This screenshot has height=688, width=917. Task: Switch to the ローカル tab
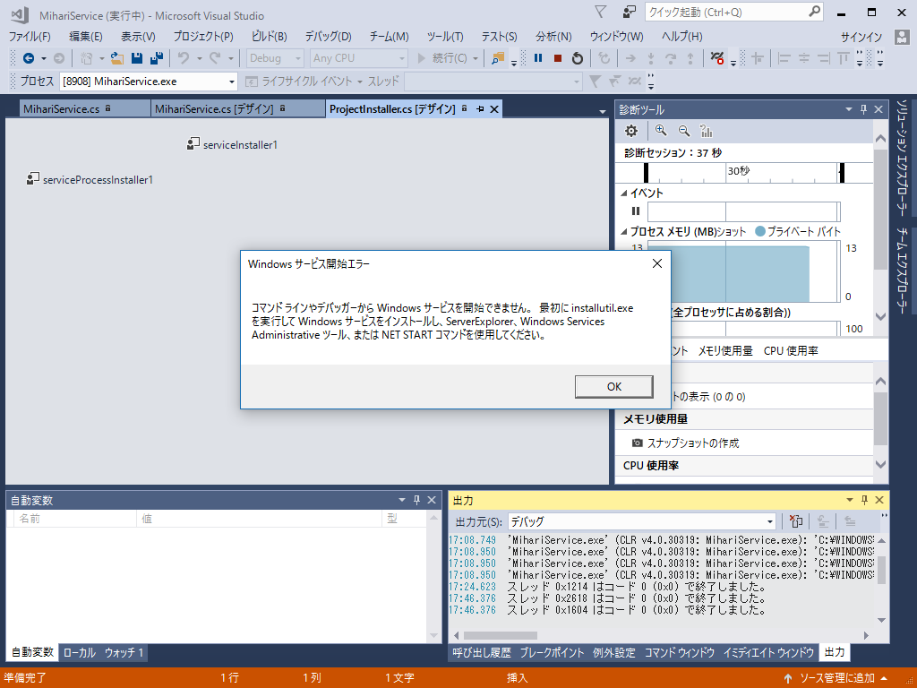click(x=79, y=652)
